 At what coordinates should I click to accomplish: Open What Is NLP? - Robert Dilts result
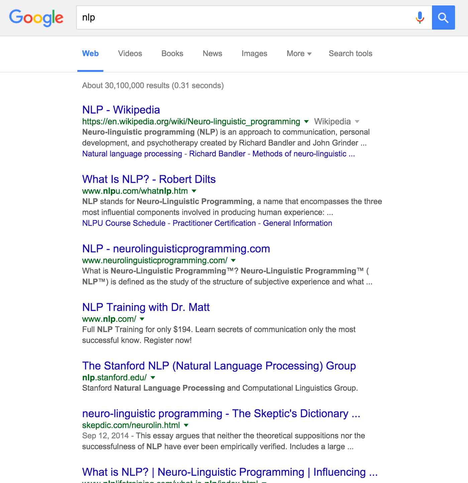pos(149,179)
